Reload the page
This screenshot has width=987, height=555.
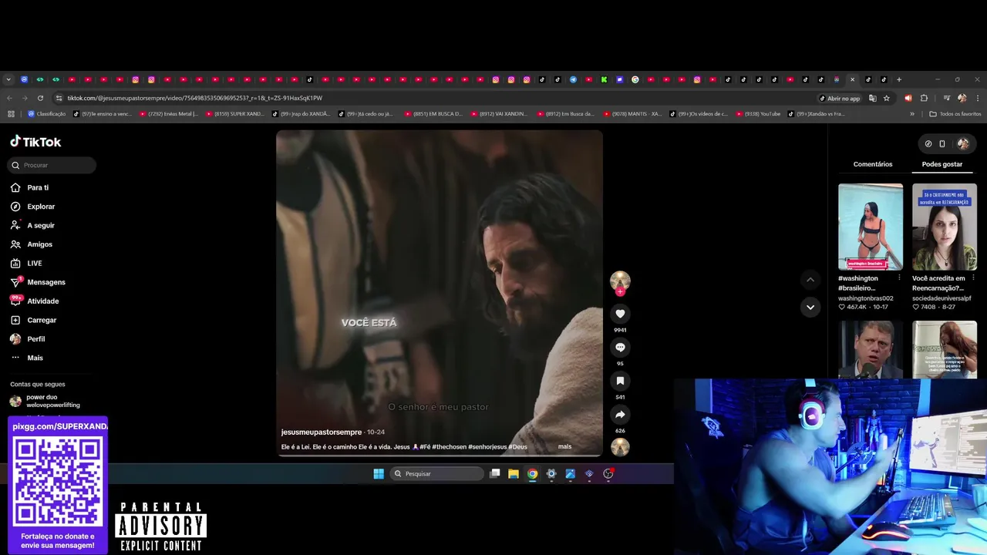(x=40, y=98)
